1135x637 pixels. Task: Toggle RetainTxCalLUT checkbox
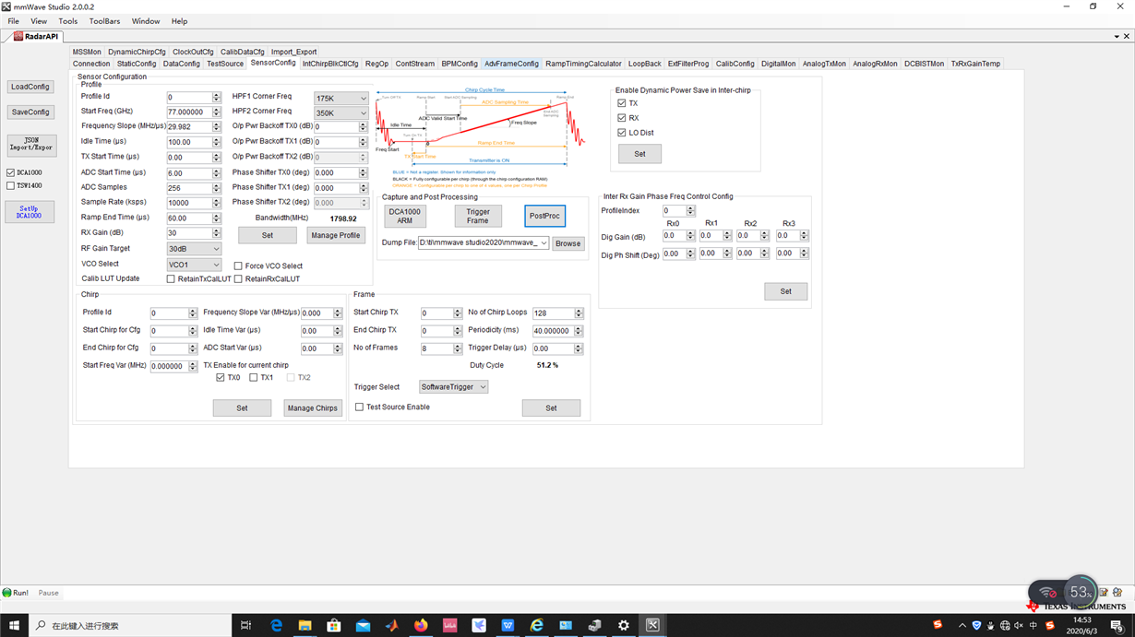tap(171, 279)
